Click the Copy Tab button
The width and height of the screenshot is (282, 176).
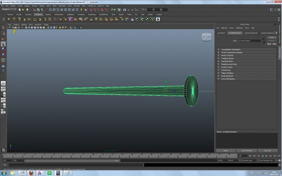(x=267, y=151)
